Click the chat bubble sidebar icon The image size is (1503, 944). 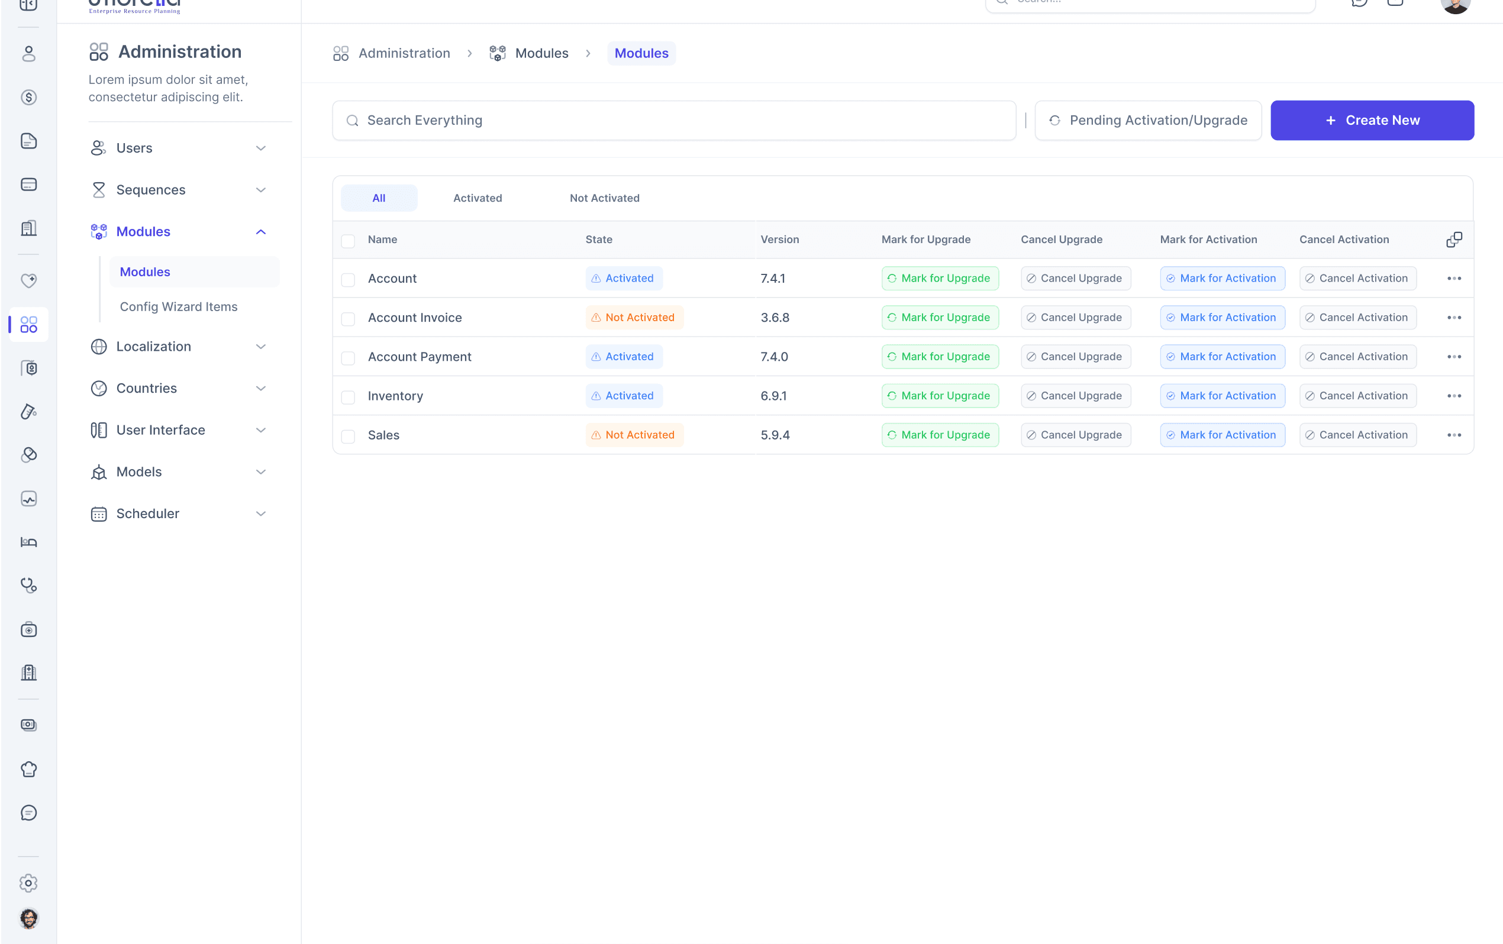tap(29, 812)
